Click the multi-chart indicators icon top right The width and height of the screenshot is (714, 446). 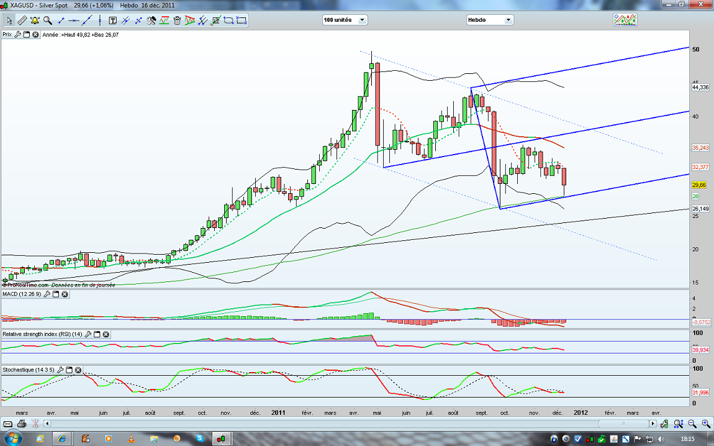tap(625, 20)
